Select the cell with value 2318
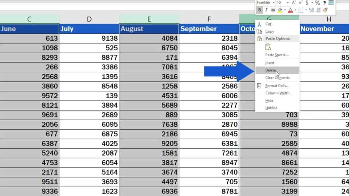The width and height of the screenshot is (349, 196). click(209, 38)
